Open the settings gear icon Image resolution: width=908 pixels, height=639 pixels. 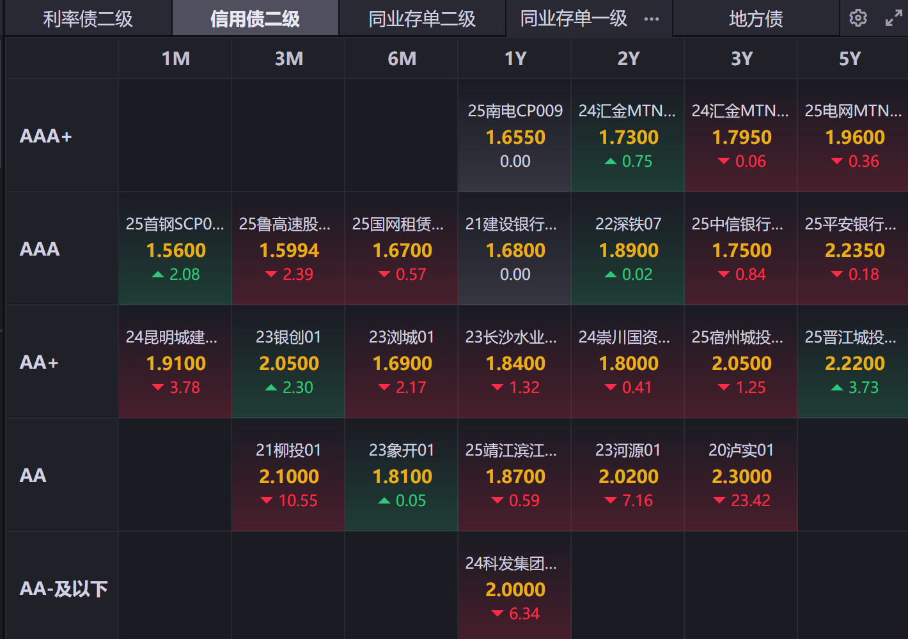tap(858, 18)
